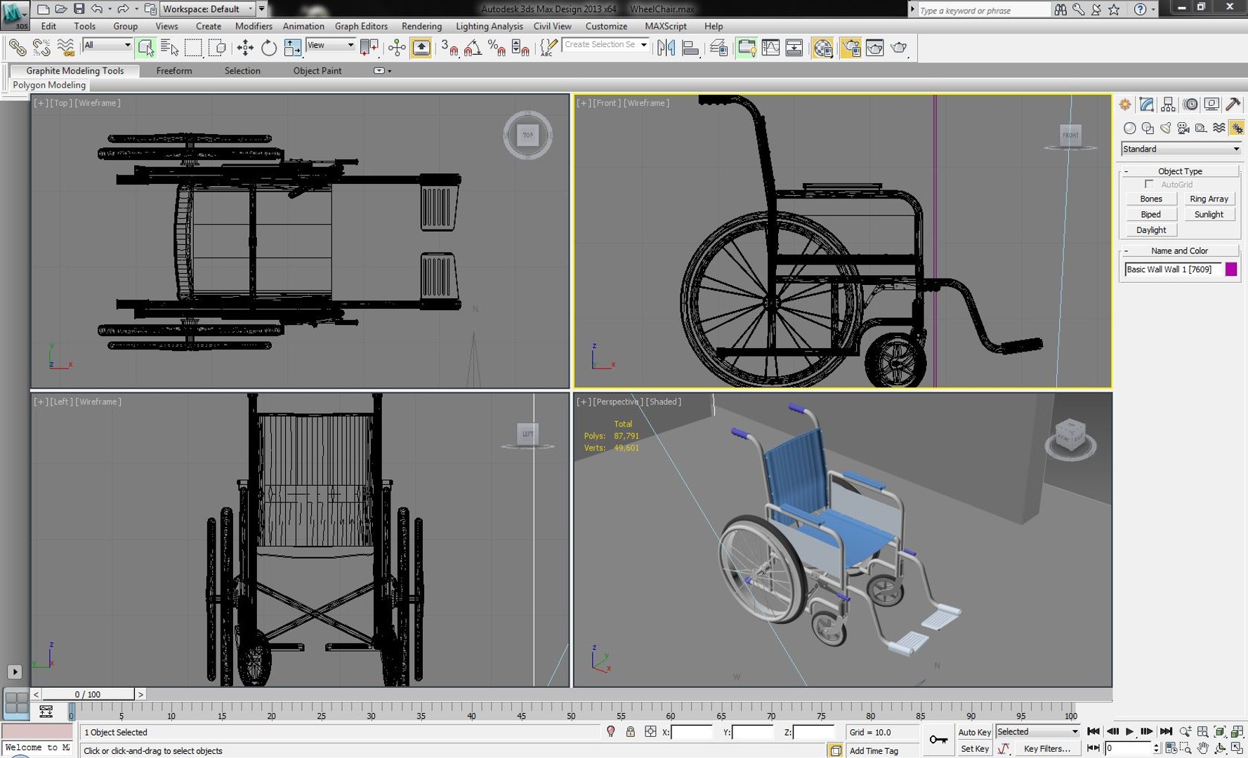The image size is (1248, 758).
Task: Click the Sunlight button
Action: (1209, 214)
